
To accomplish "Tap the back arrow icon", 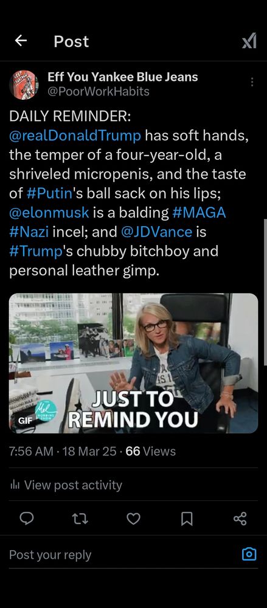I will [21, 40].
